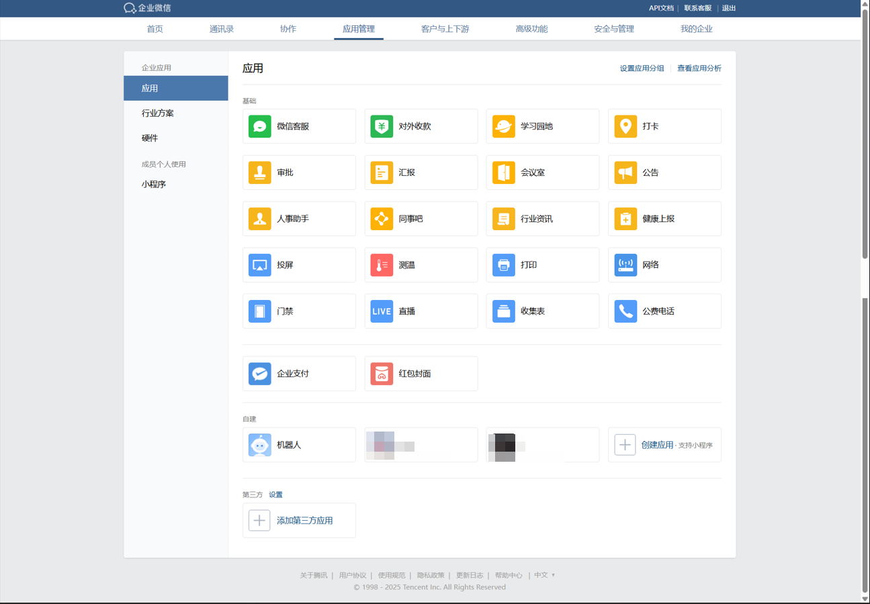Open the 中文 language dropdown in footer
The image size is (870, 604).
[x=543, y=574]
